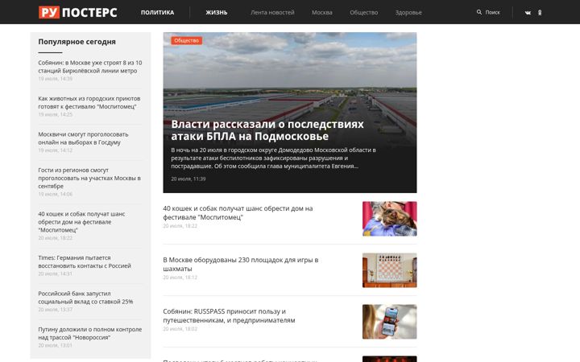
Task: Click the cat photo thumbnail
Action: coord(390,219)
